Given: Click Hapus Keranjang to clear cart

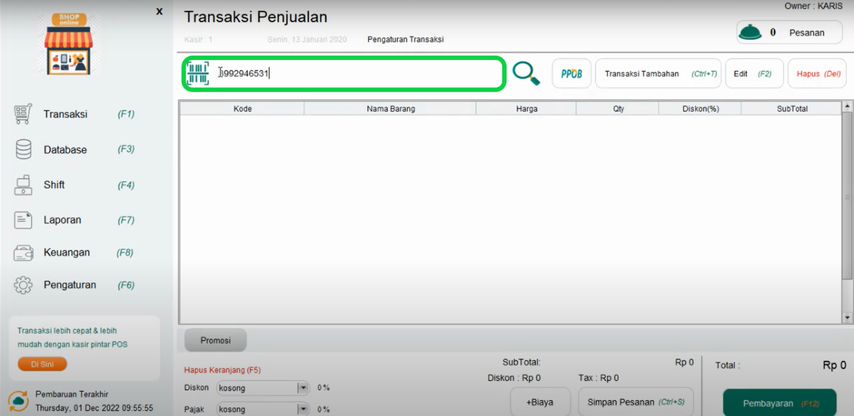Looking at the screenshot, I should pyautogui.click(x=221, y=369).
